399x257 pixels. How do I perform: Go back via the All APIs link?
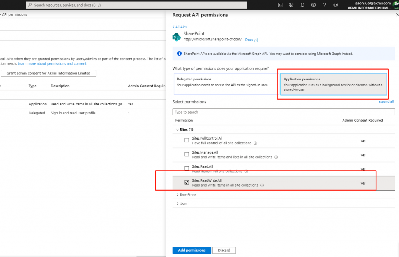tap(180, 27)
